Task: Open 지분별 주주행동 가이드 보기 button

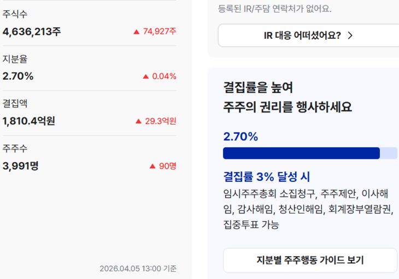Action: coord(310,260)
